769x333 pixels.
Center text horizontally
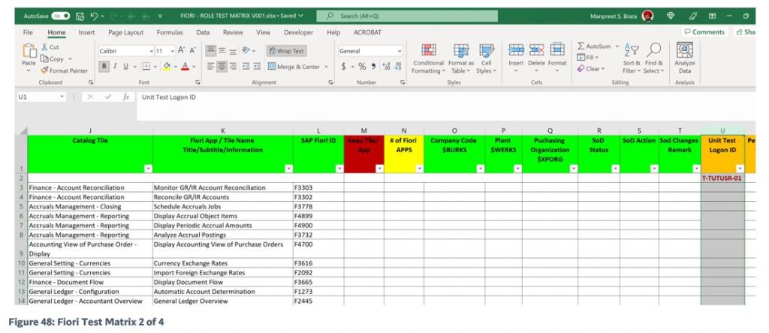pyautogui.click(x=222, y=66)
